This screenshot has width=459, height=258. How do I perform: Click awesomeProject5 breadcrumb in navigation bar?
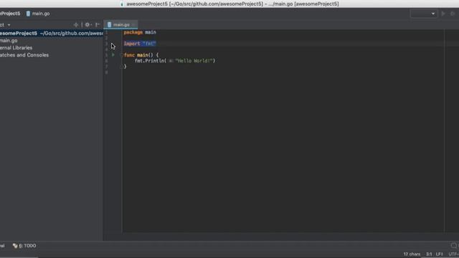[10, 14]
